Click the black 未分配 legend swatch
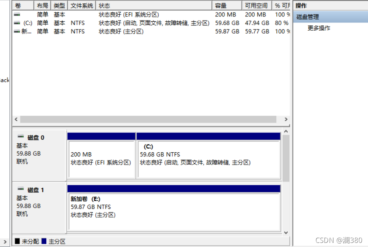Viewport: 368px width, 247px height. (17, 241)
